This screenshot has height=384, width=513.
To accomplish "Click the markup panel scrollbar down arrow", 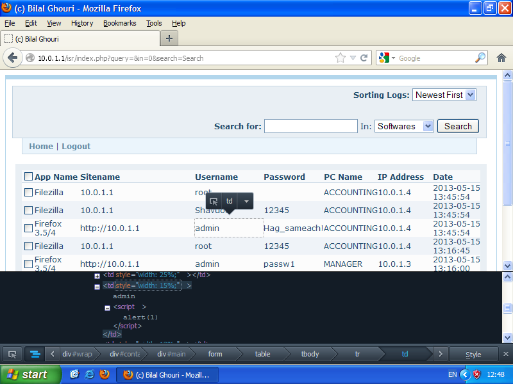I will coord(507,337).
